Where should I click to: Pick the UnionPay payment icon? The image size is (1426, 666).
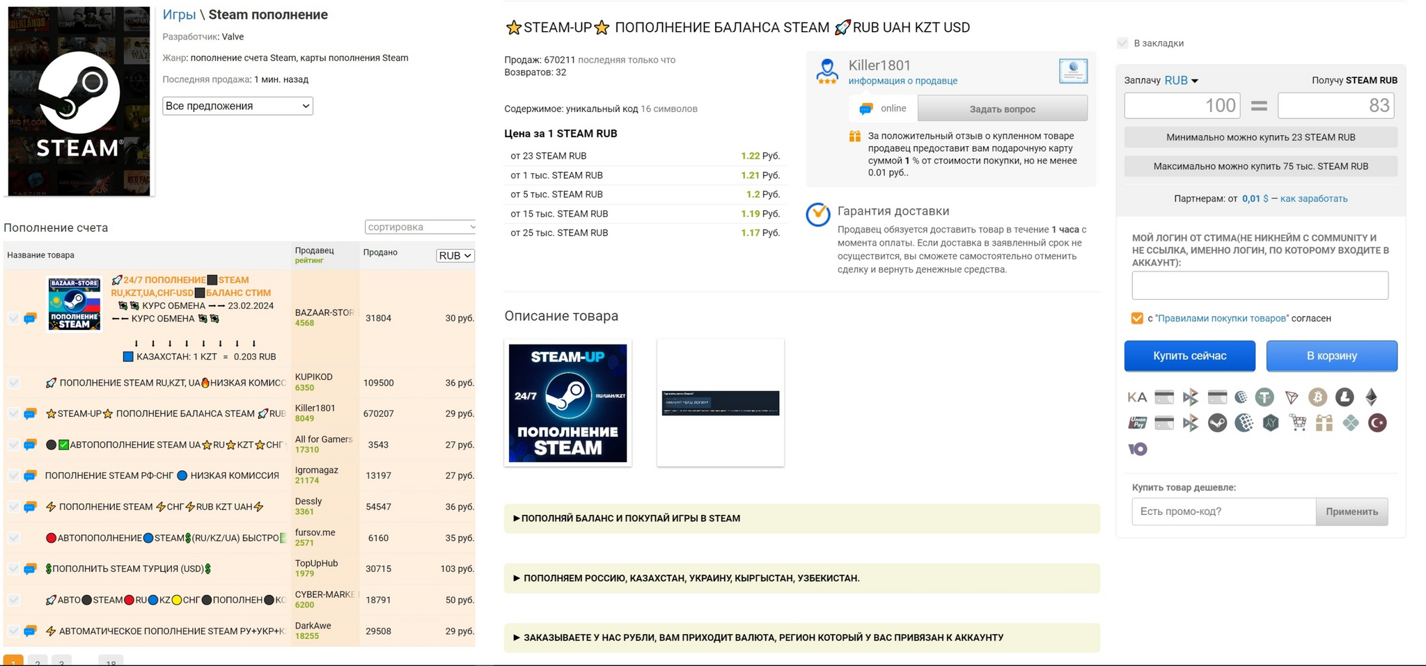pos(1137,422)
